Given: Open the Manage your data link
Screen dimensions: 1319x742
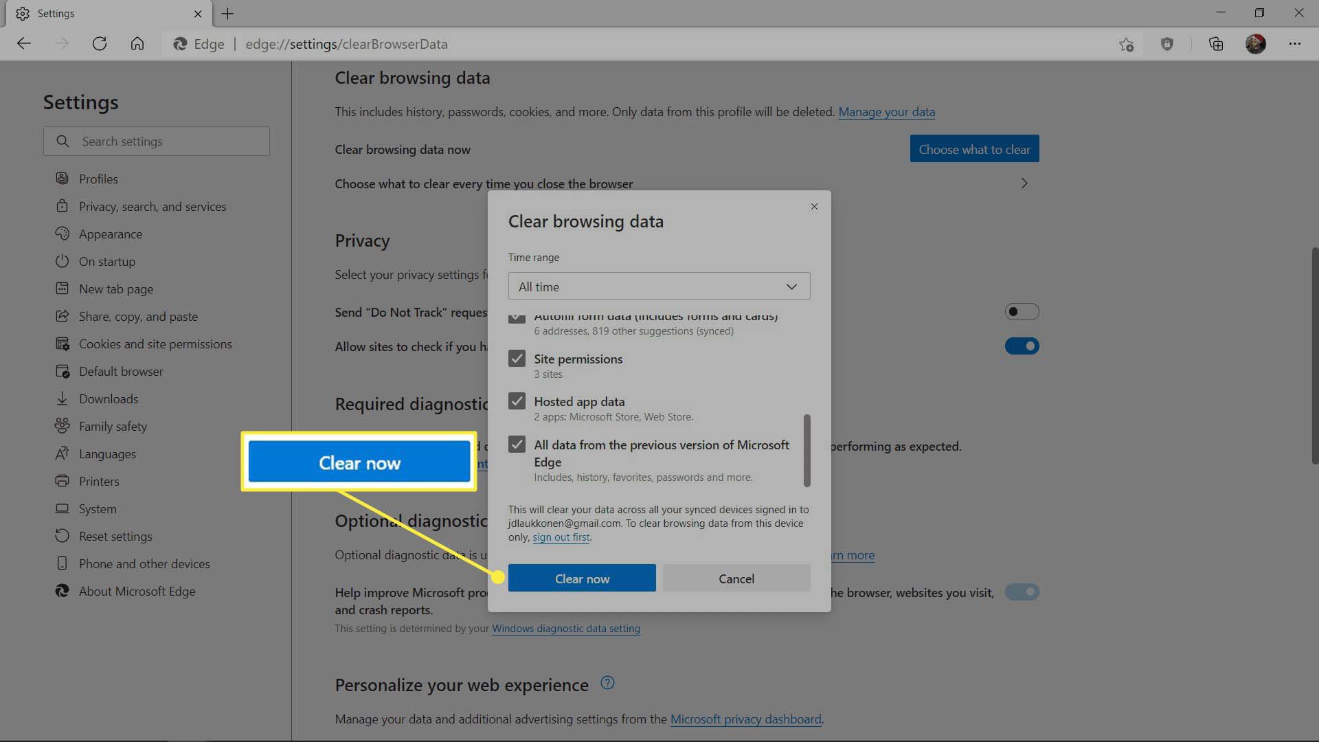Looking at the screenshot, I should click(x=886, y=112).
